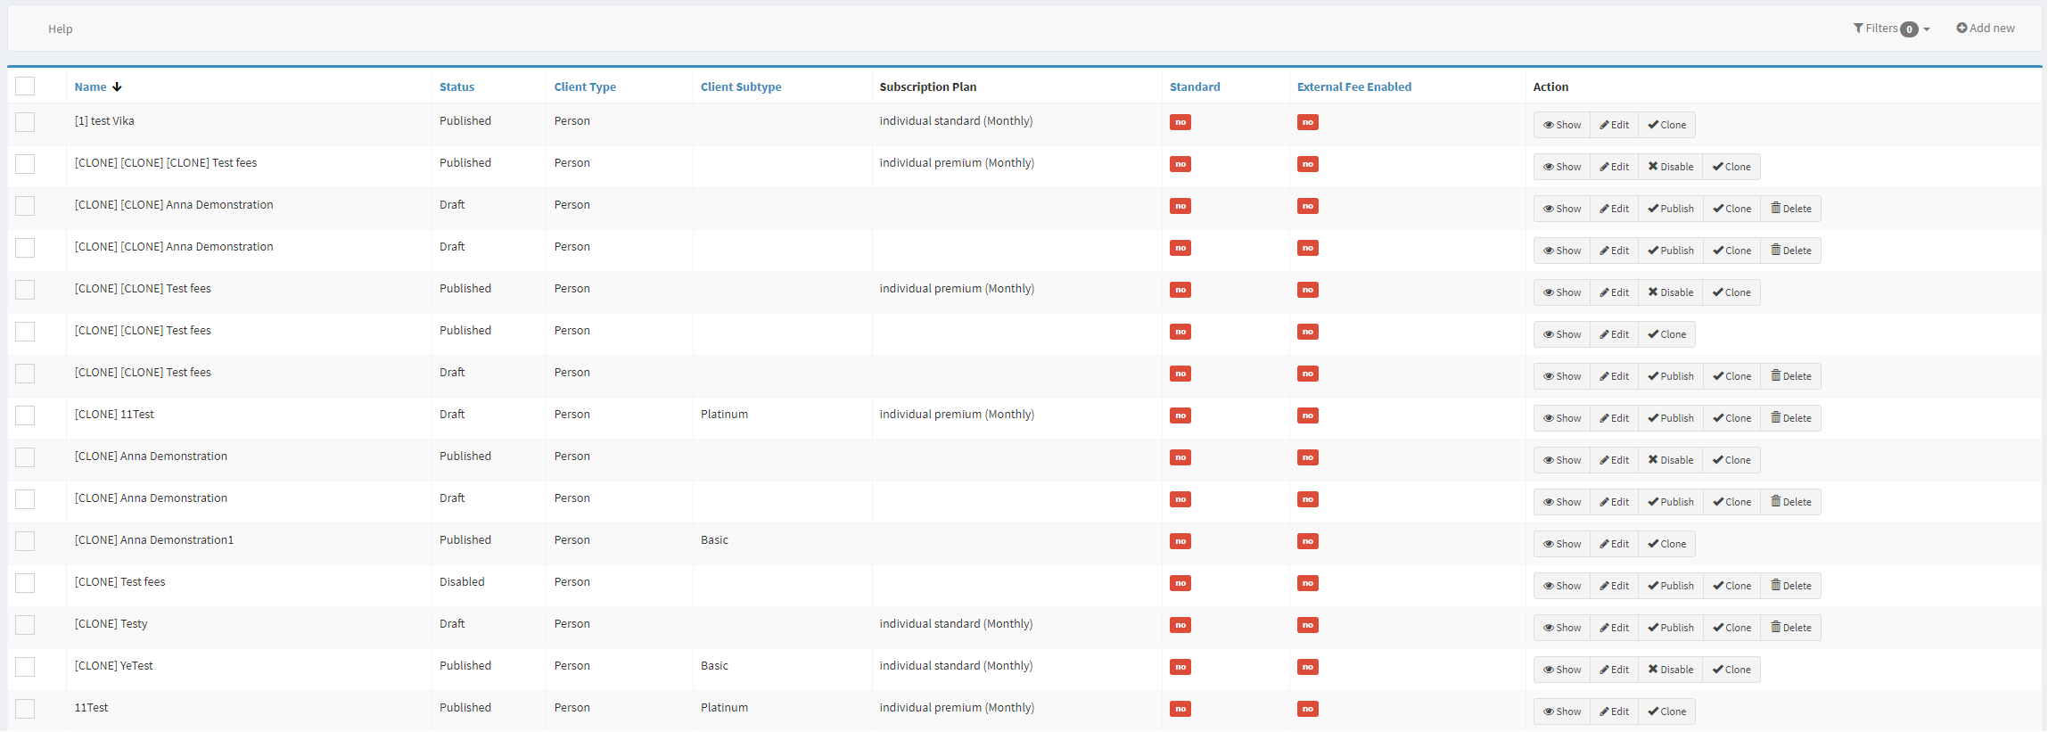Open the Filters dropdown
The width and height of the screenshot is (2048, 732).
coord(1890,29)
